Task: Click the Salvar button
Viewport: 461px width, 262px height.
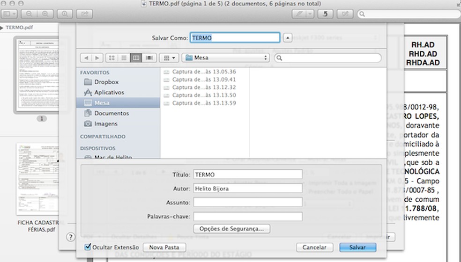Action: (x=357, y=247)
